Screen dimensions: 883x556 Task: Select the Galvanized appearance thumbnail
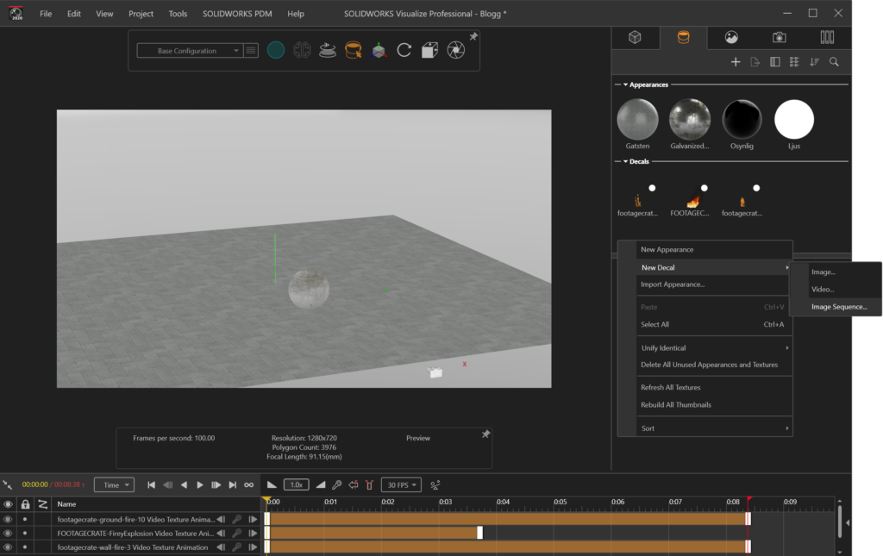point(690,120)
